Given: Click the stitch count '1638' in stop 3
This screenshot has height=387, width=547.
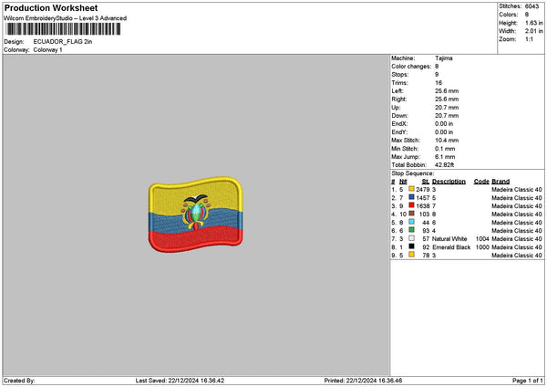Looking at the screenshot, I should [x=423, y=206].
